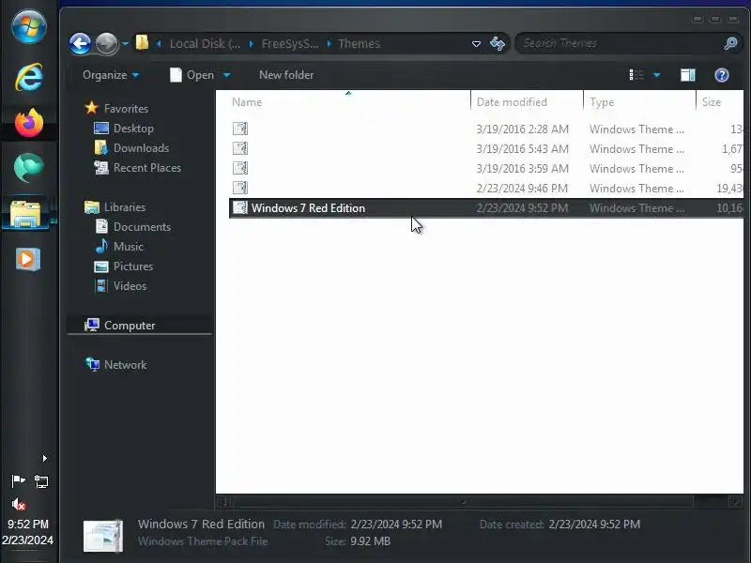The width and height of the screenshot is (751, 563).
Task: Click the Favorites group in the navigation pane
Action: [x=116, y=108]
